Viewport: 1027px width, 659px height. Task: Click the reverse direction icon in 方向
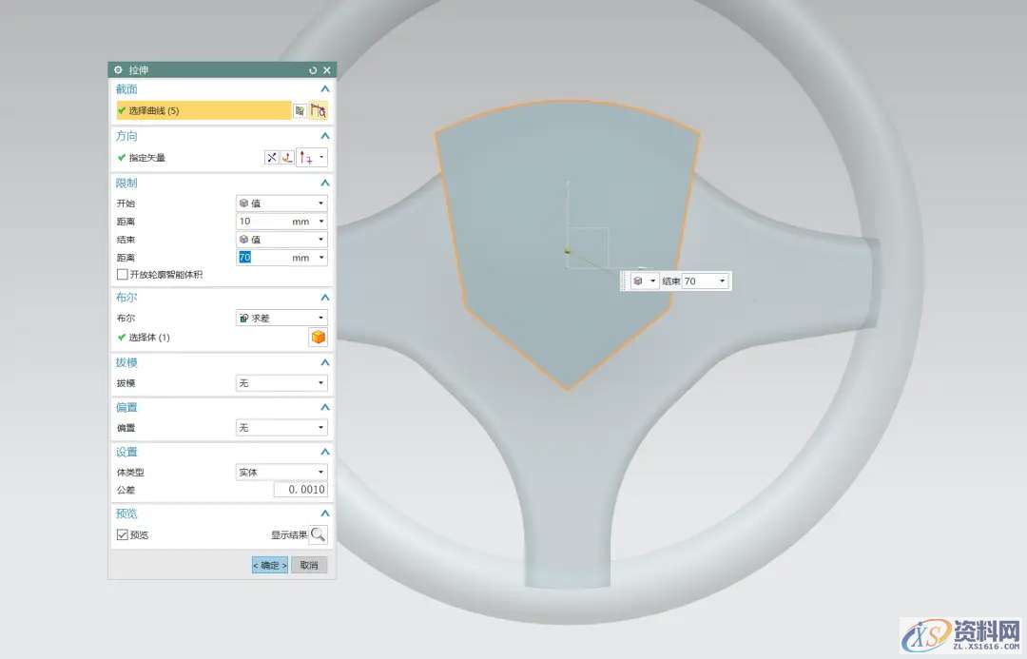point(272,158)
